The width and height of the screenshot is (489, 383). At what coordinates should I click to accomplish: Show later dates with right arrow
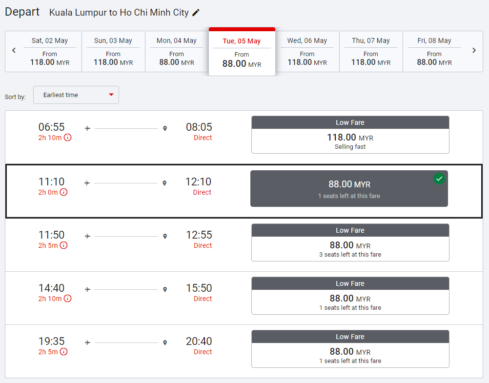point(474,50)
